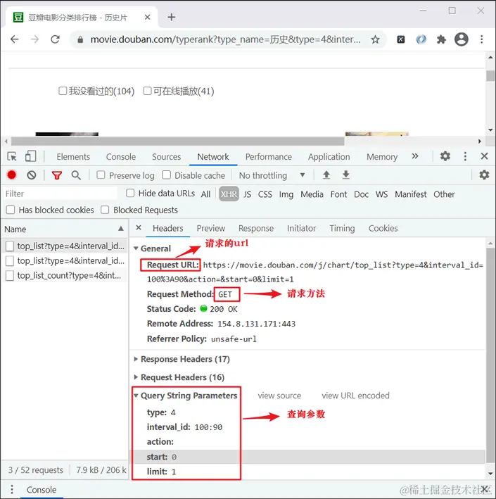
Task: Stop recording network log
Action: click(x=12, y=175)
